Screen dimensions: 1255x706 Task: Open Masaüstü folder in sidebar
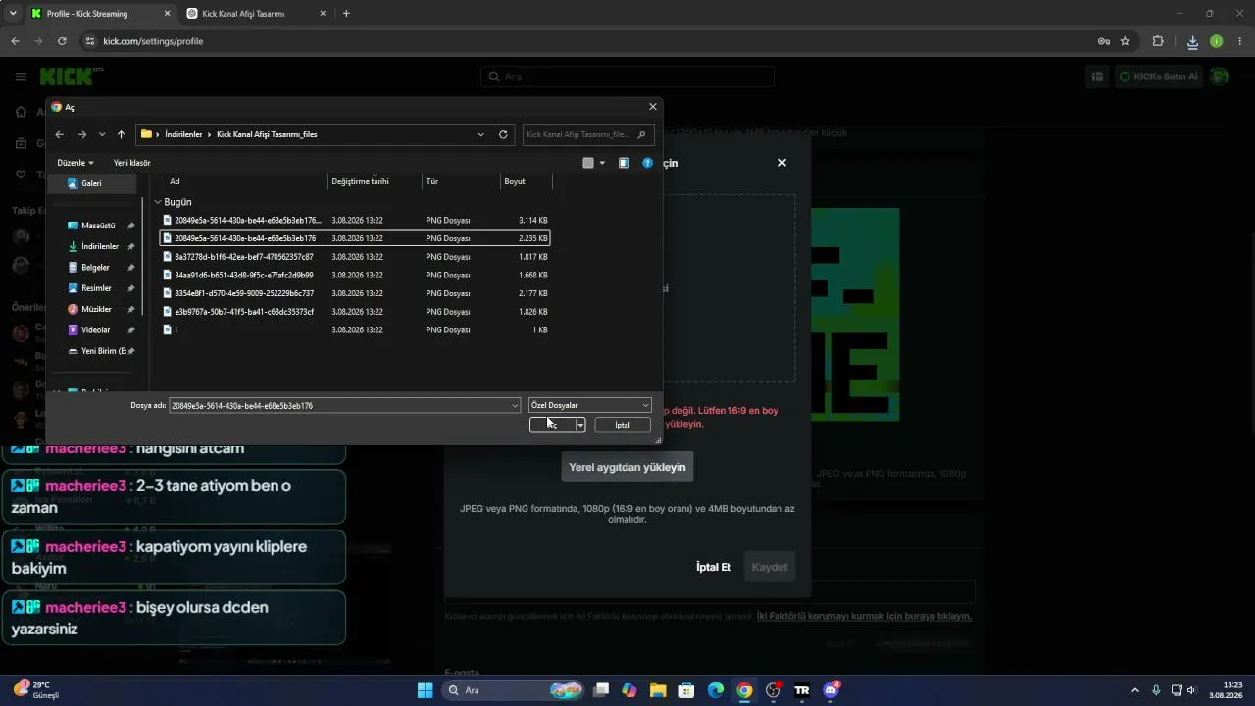[x=98, y=226]
